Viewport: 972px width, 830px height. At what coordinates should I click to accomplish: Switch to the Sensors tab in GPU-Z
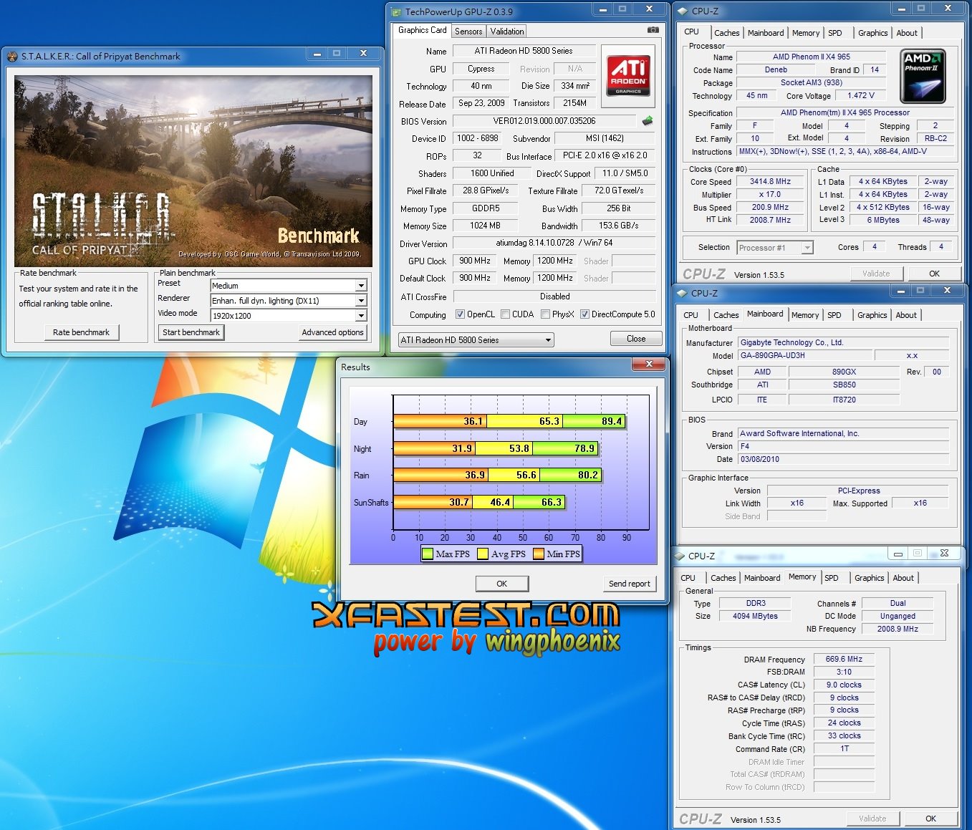pyautogui.click(x=468, y=32)
